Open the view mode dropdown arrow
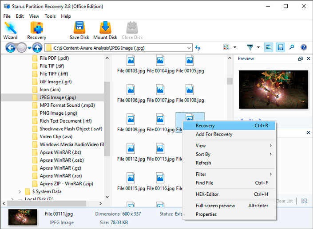313x229 pixels. tap(235, 47)
